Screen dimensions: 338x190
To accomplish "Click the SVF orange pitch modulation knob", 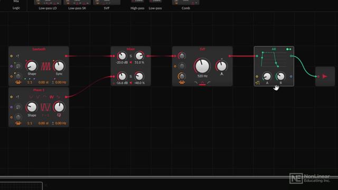I will click(x=182, y=76).
